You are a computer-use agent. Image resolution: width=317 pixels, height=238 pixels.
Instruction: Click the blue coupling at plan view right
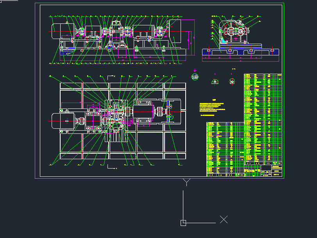coord(169,111)
